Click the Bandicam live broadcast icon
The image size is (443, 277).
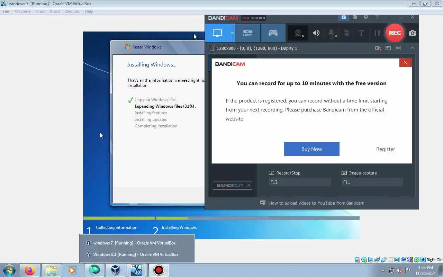tap(399, 48)
